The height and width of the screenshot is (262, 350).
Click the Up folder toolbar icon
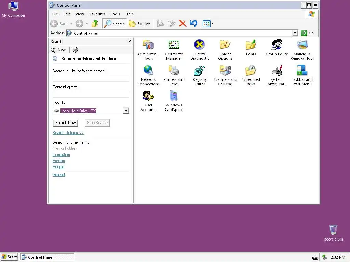point(95,24)
